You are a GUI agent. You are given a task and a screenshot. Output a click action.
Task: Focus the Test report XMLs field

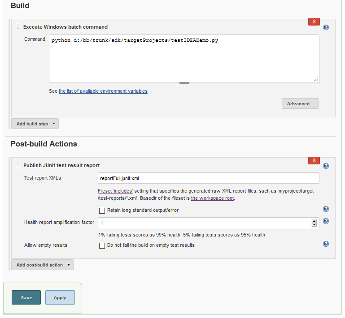tap(208, 178)
